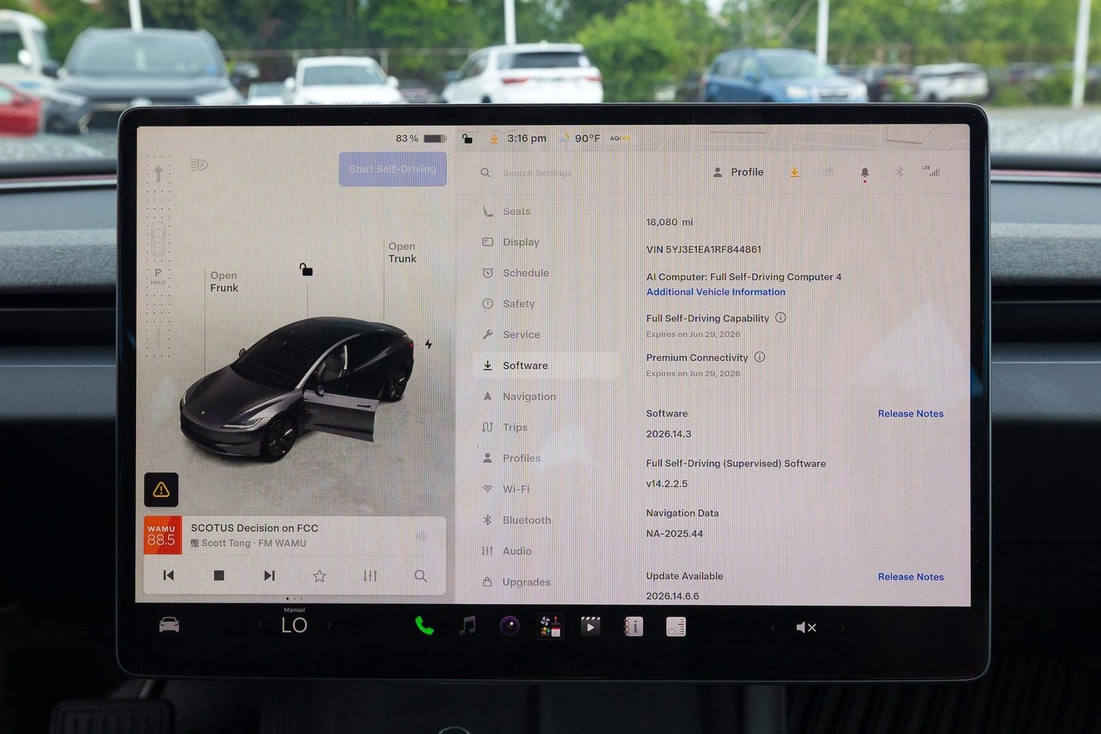Screen dimensions: 1101x734
Task: Tap lock status icon in status bar
Action: pos(467,139)
